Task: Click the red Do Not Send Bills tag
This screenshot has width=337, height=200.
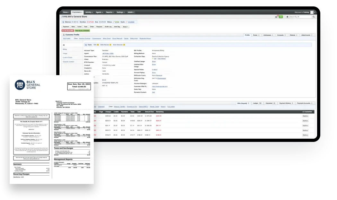Action: coord(68,31)
